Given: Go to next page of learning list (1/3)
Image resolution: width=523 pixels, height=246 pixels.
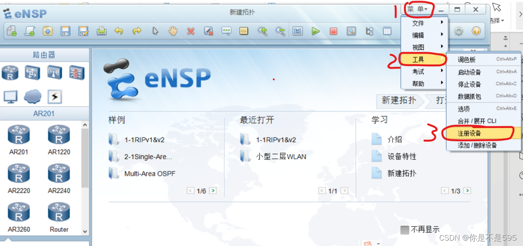Looking at the screenshot, I should tap(467, 191).
